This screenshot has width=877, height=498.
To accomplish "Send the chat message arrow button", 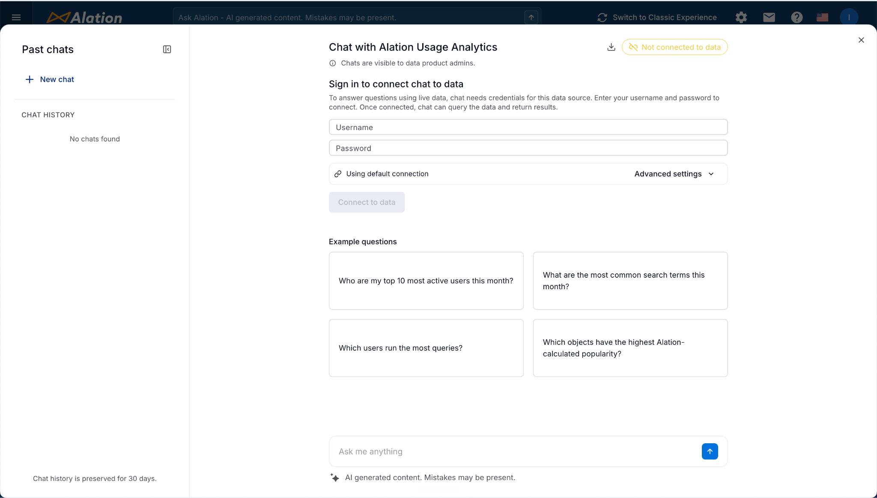I will click(x=710, y=451).
